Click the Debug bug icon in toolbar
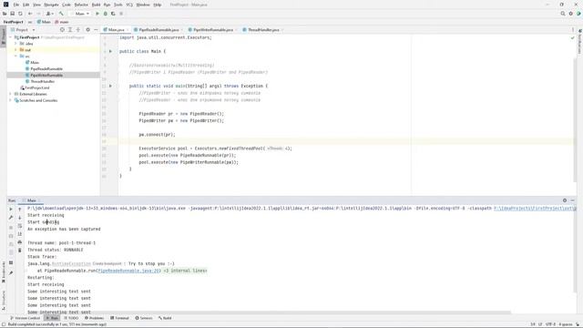 coord(106,14)
